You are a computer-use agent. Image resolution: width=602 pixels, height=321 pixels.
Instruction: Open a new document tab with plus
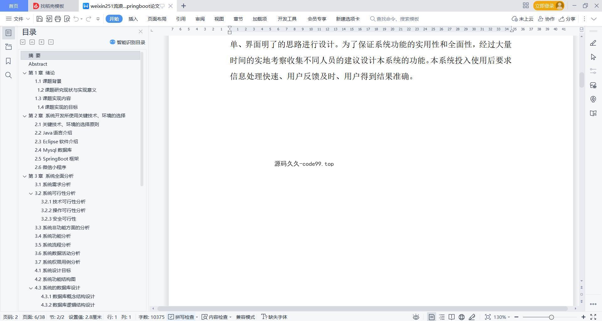[x=184, y=6]
